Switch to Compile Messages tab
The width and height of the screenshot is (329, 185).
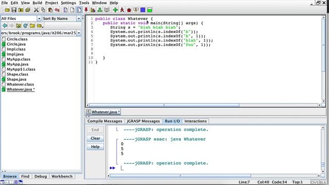tap(104, 121)
